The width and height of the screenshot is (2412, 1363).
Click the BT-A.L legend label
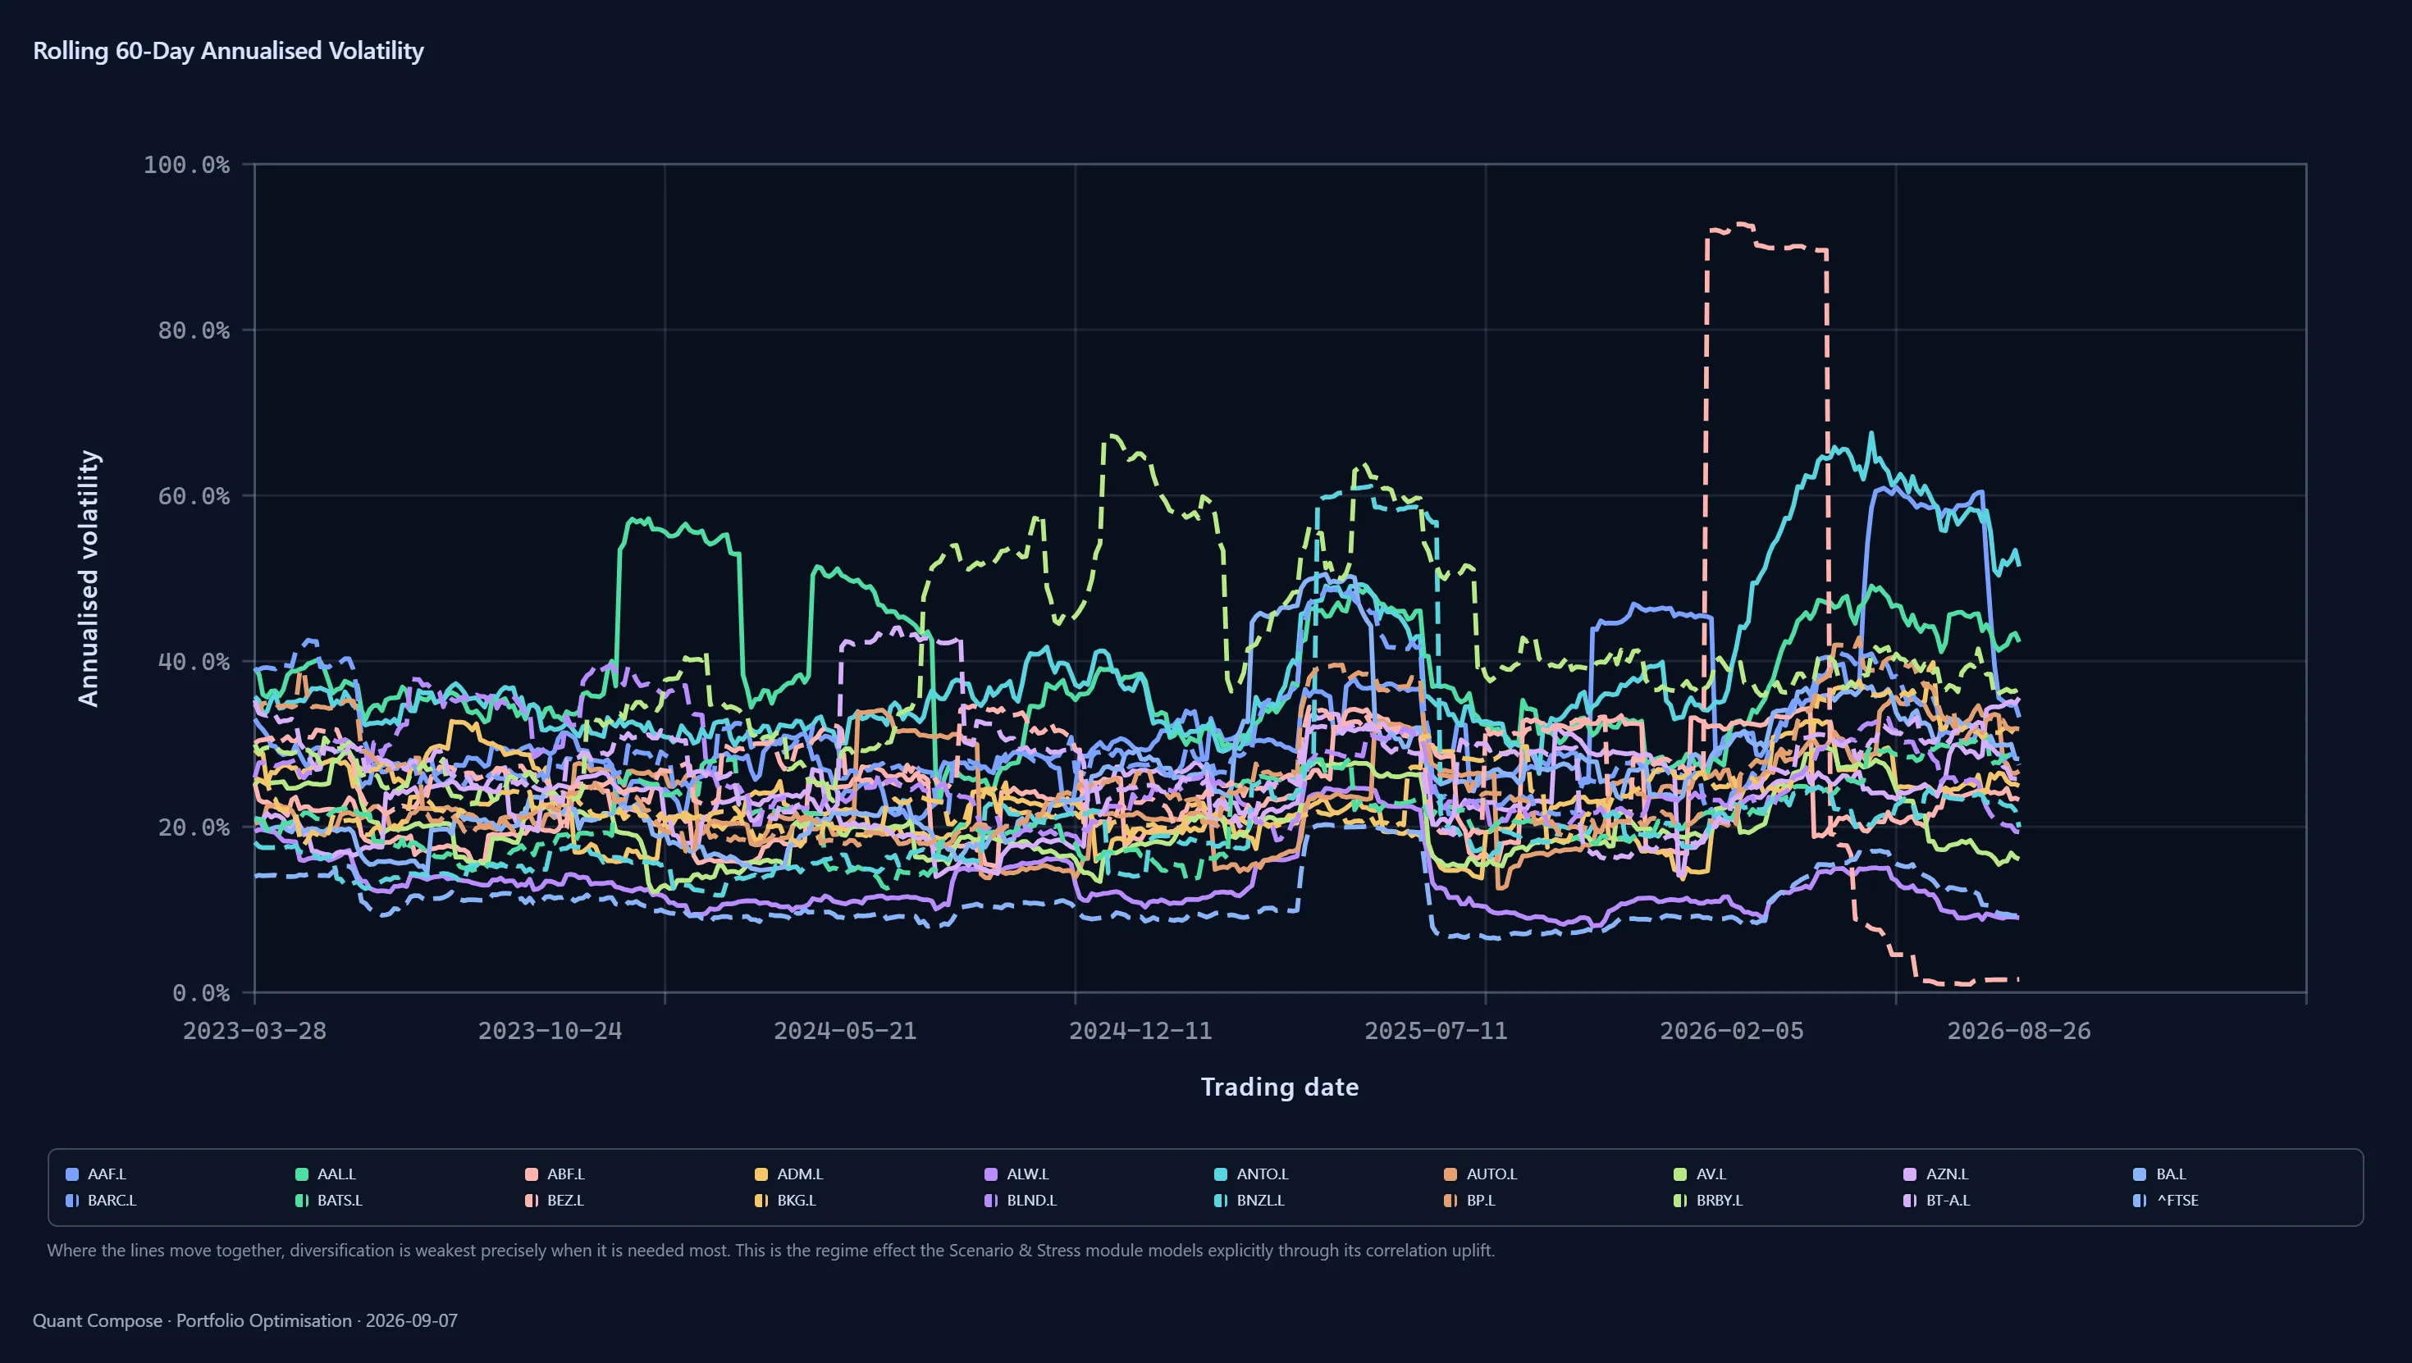point(1948,1200)
